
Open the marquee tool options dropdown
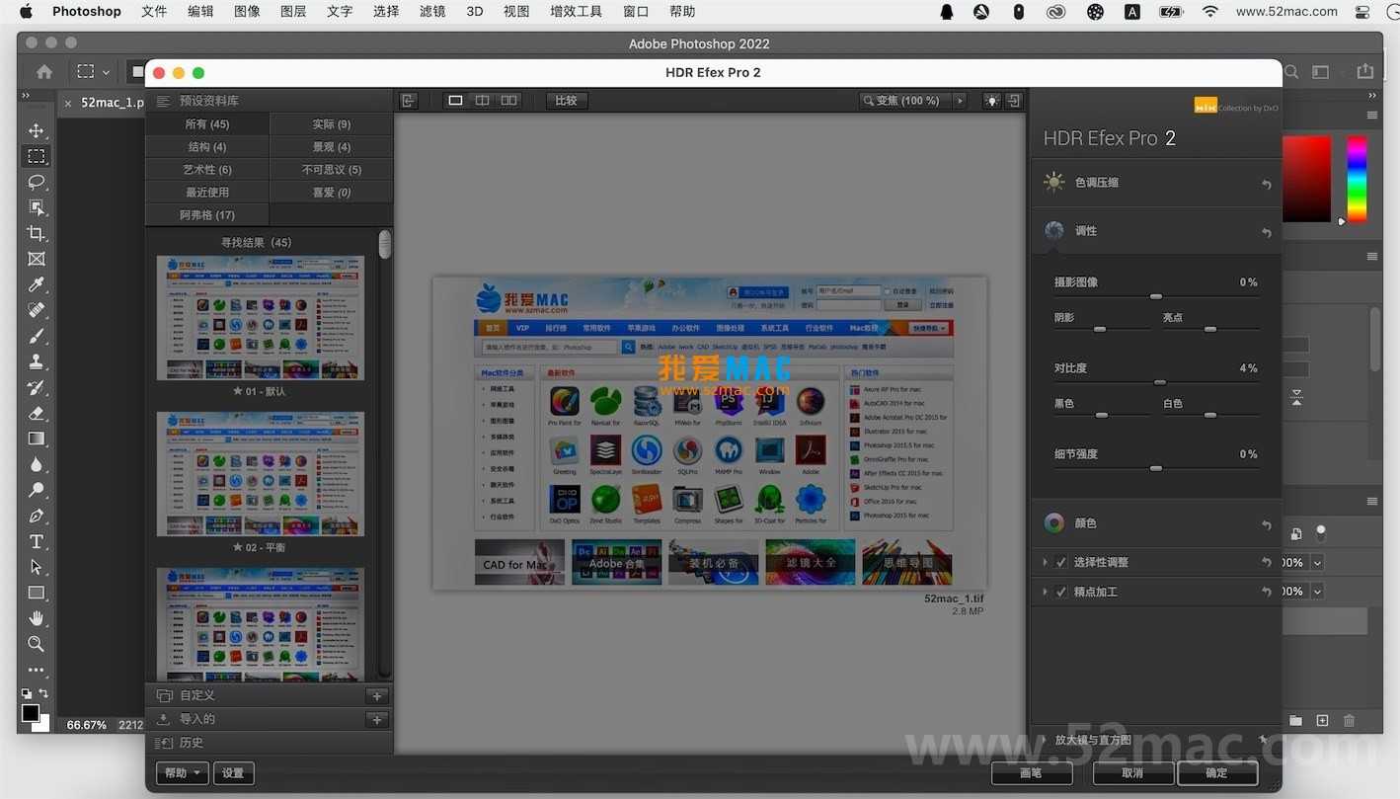[x=106, y=72]
